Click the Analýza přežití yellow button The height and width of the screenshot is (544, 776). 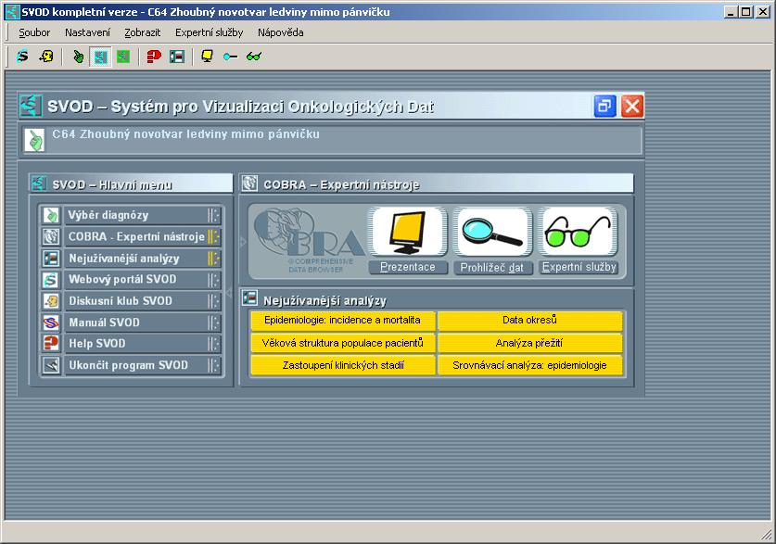(529, 343)
